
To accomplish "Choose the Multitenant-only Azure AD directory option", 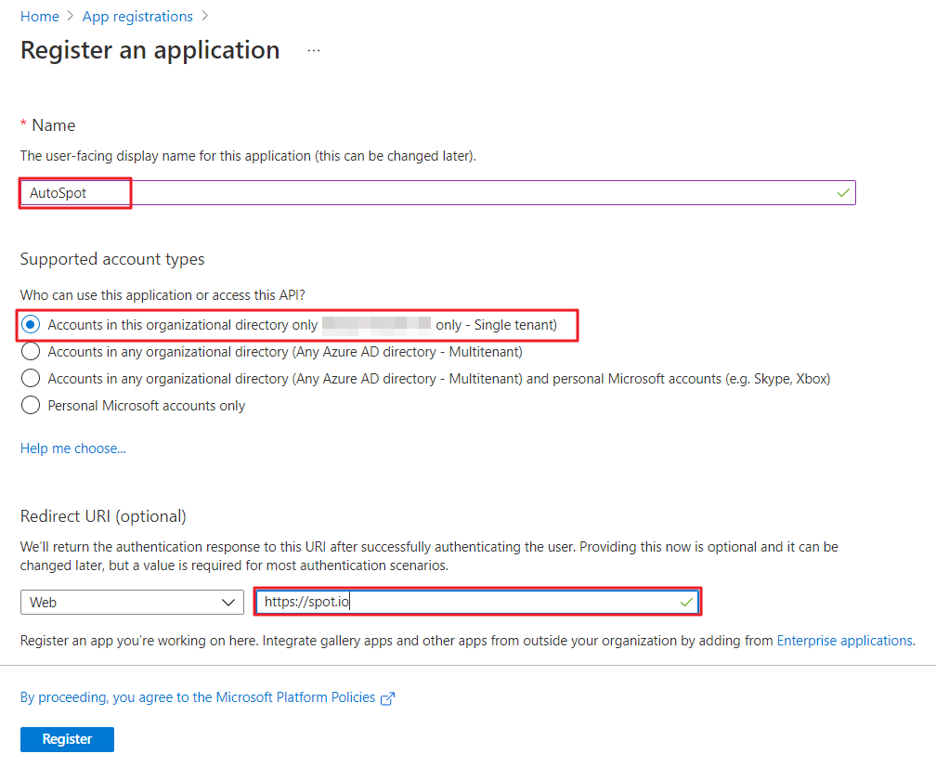I will (32, 352).
